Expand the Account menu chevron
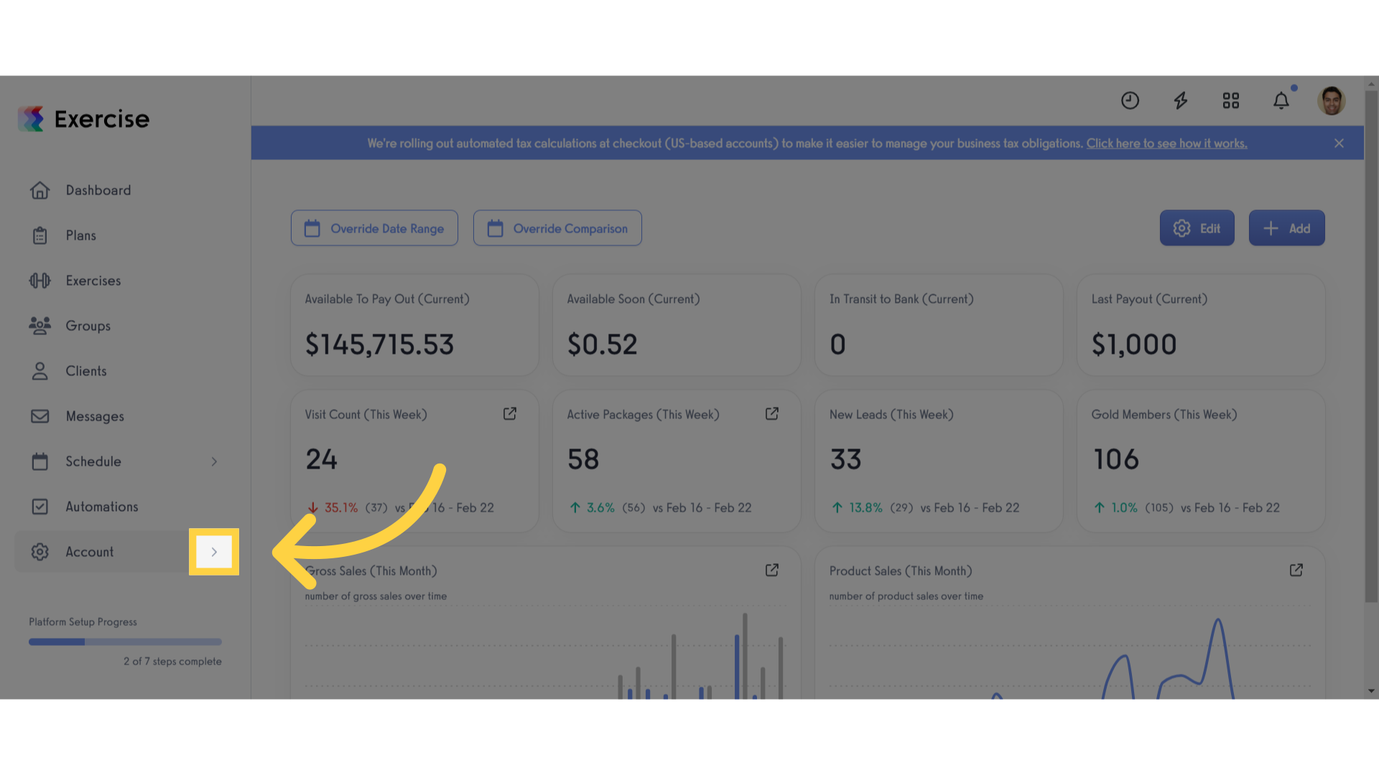Image resolution: width=1379 pixels, height=775 pixels. coord(214,552)
